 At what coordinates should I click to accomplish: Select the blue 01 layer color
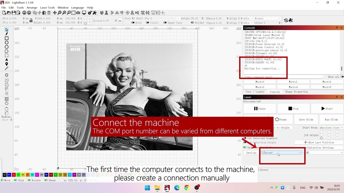9,175
